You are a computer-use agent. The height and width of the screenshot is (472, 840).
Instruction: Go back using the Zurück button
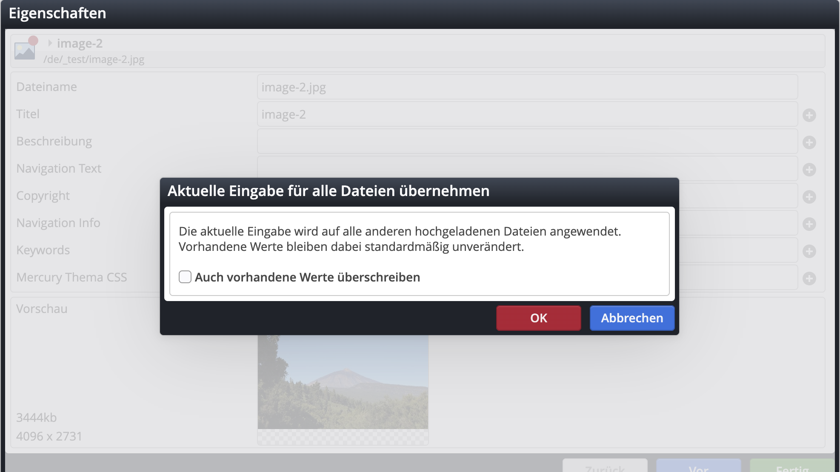605,468
